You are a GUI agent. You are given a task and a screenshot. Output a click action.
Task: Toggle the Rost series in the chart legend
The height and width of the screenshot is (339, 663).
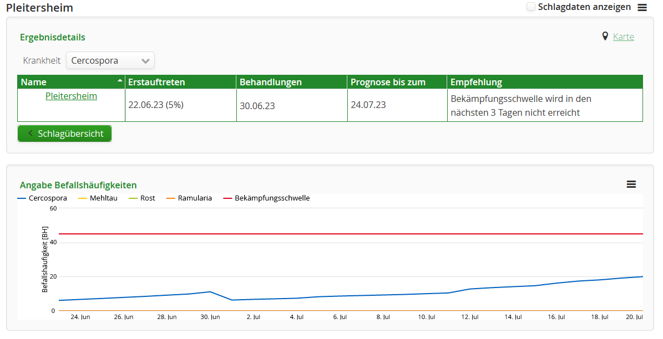[x=142, y=198]
